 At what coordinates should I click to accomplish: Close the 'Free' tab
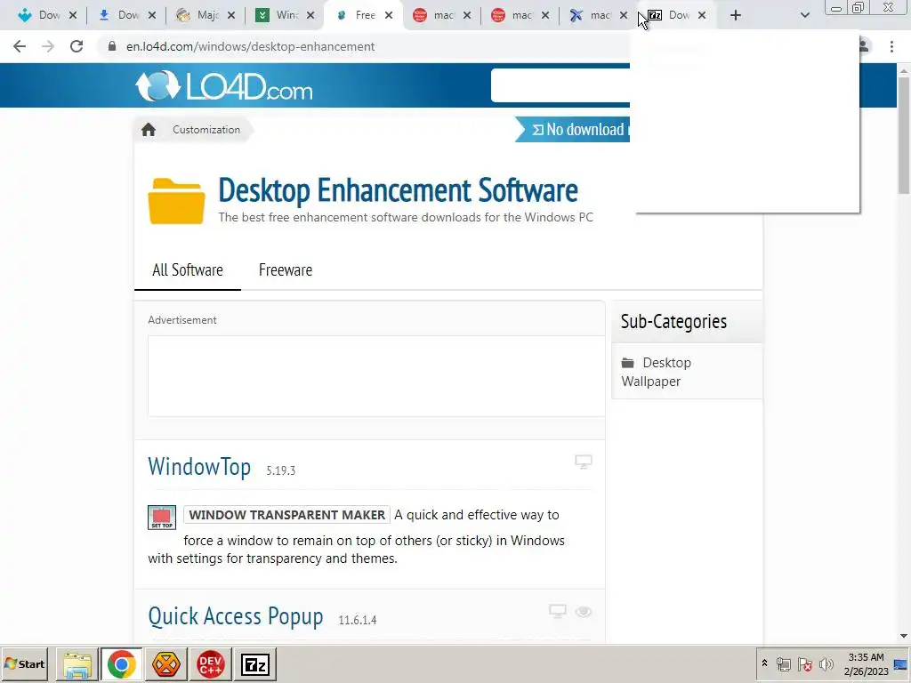[x=389, y=15]
